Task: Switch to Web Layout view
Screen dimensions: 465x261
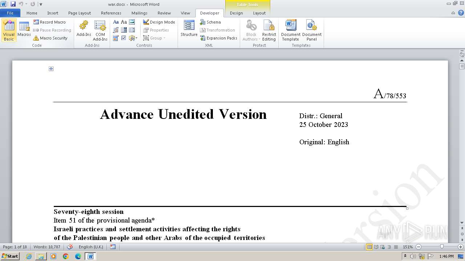Action: [383, 247]
